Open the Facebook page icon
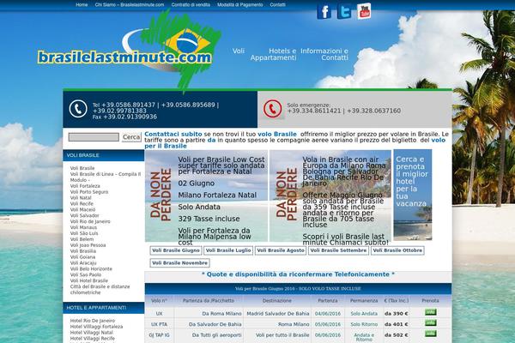This screenshot has height=343, width=515. 324,12
